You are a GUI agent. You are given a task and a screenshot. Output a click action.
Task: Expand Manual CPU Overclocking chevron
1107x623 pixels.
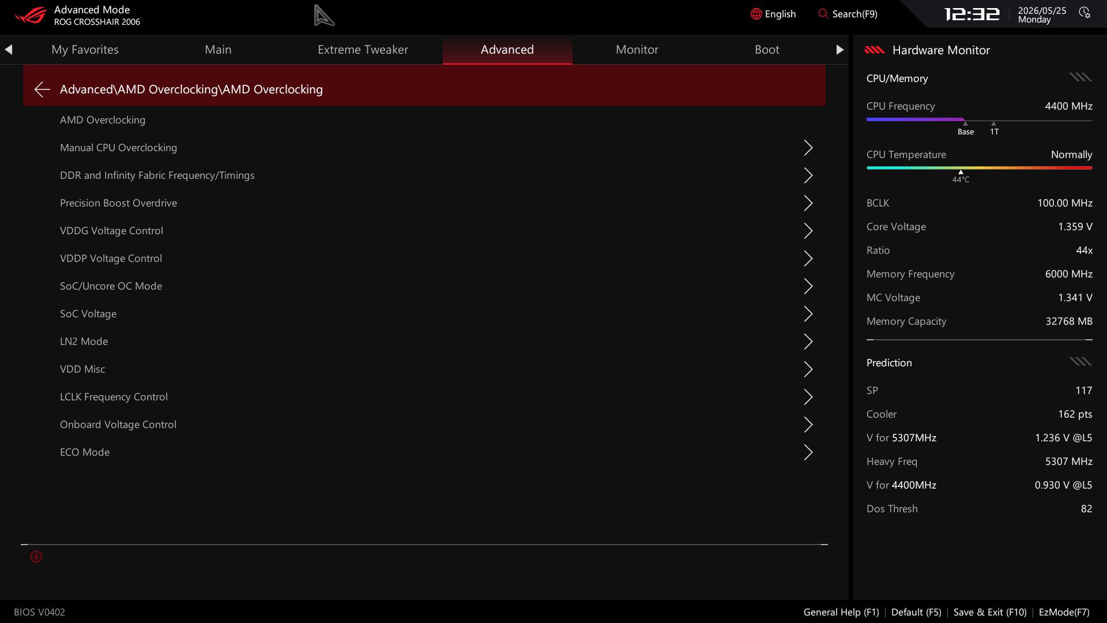(x=808, y=148)
